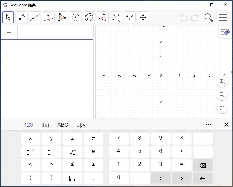
Task: Select the Perpendicular line tool
Action: point(49,17)
